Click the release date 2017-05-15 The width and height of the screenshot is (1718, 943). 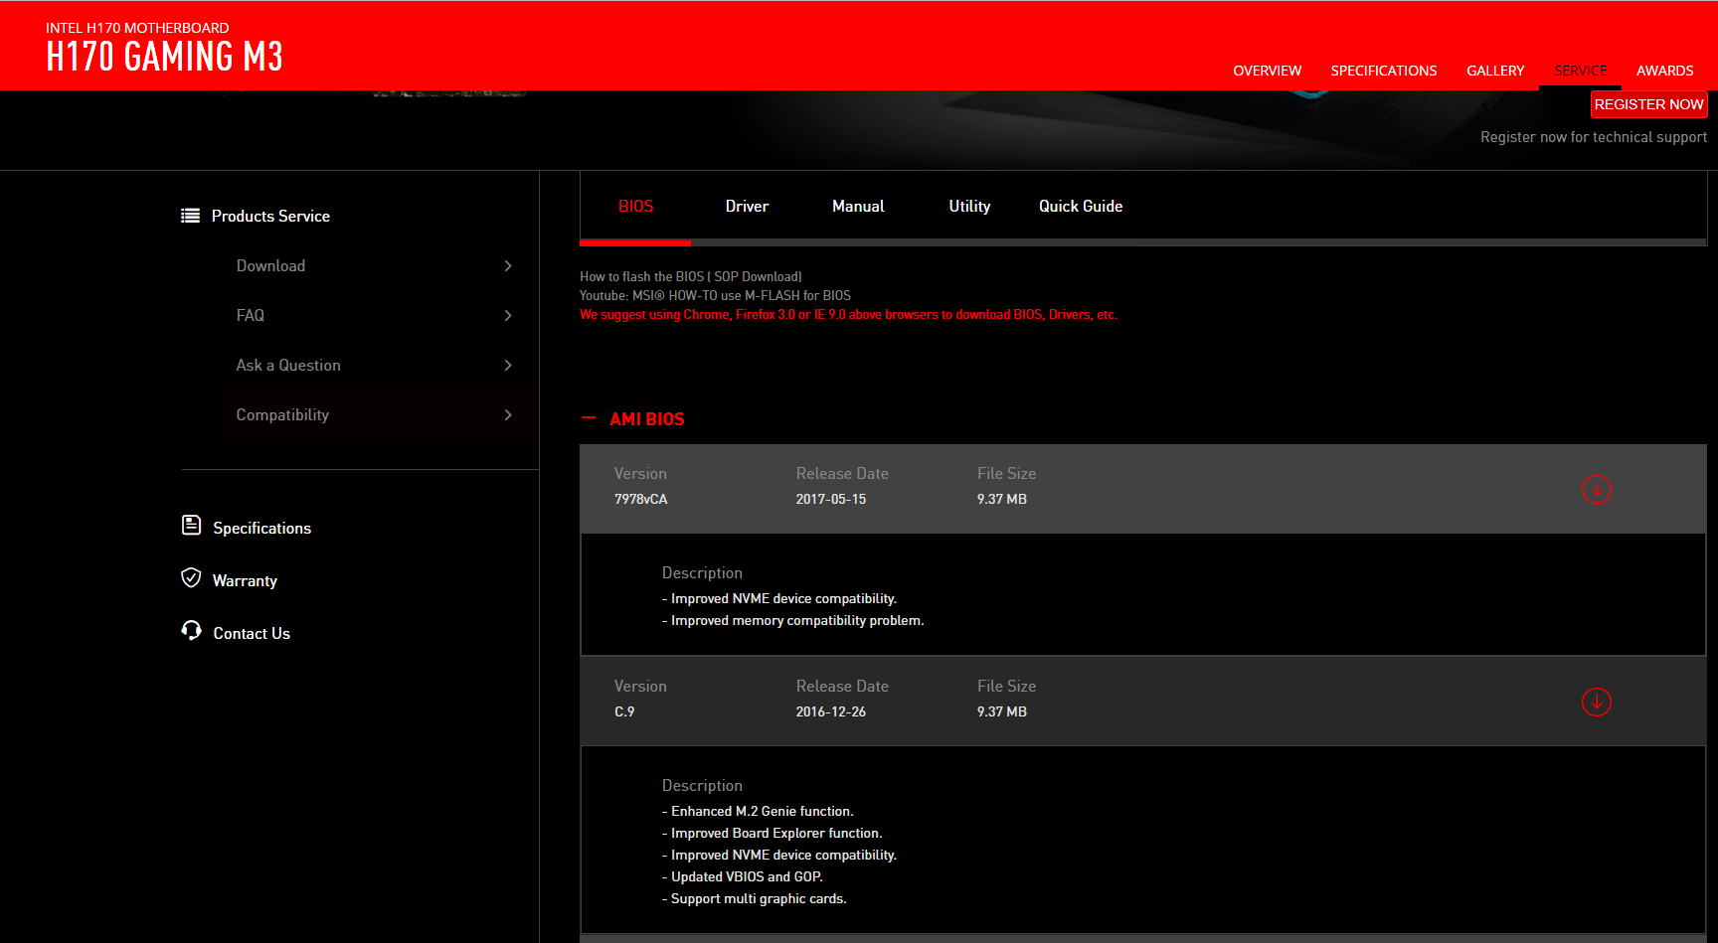(830, 499)
